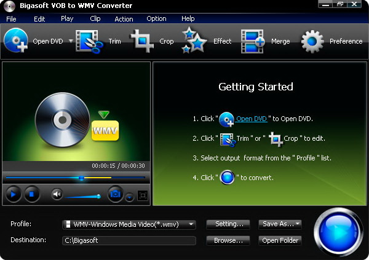Open Preference gear in toolbar
The width and height of the screenshot is (369, 260).
(x=312, y=41)
